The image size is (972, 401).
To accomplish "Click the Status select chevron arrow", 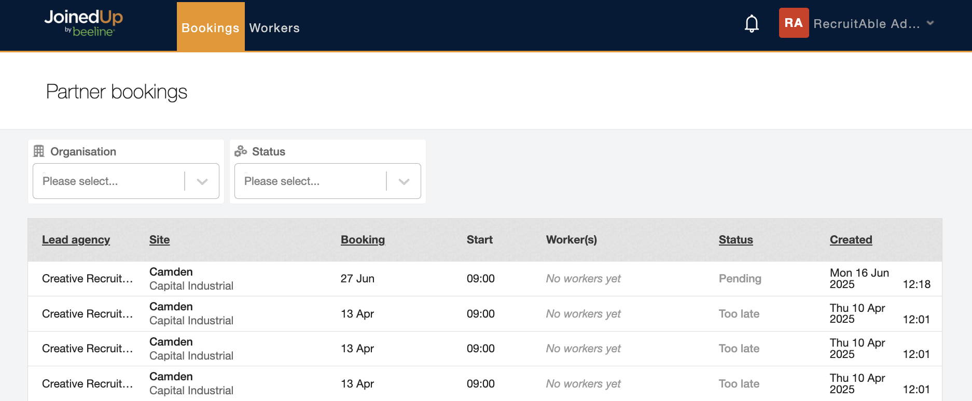I will pyautogui.click(x=404, y=181).
